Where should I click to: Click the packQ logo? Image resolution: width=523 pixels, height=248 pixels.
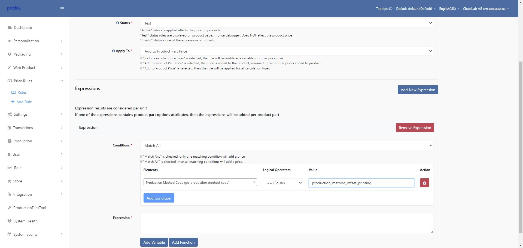point(14,8)
